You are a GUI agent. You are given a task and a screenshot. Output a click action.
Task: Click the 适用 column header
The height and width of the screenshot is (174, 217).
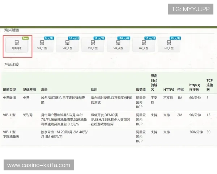coord(94,90)
